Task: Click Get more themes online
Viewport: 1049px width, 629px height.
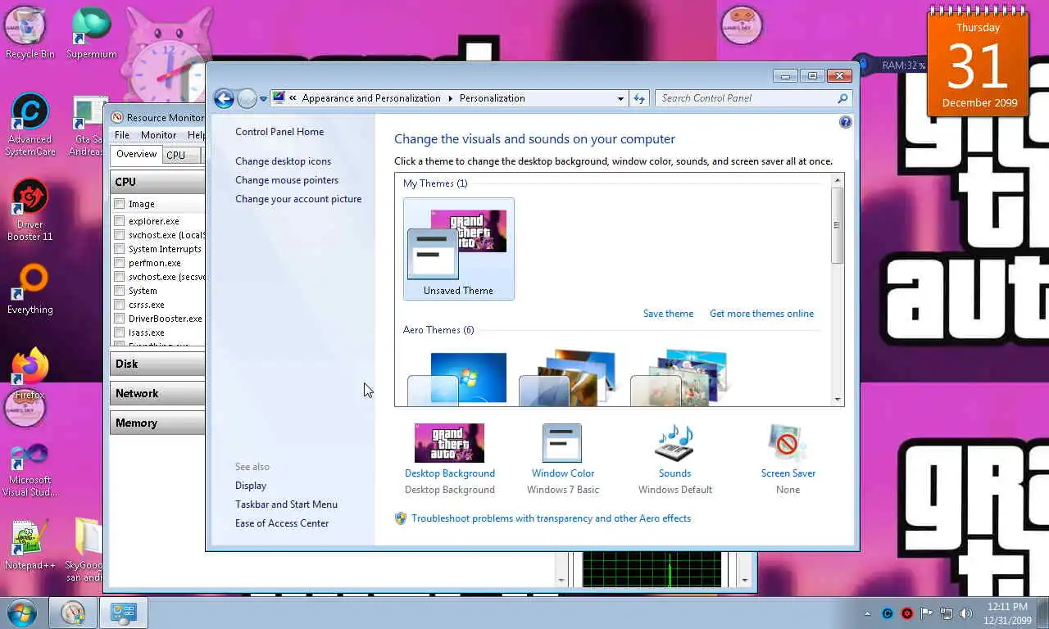Action: [x=761, y=314]
